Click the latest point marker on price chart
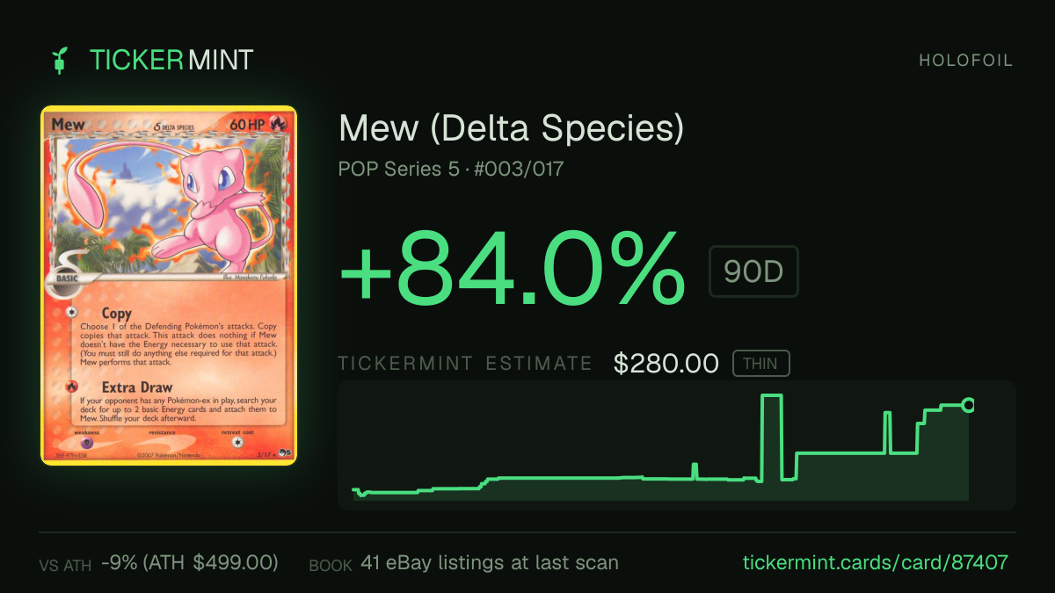This screenshot has height=593, width=1055. tap(968, 405)
